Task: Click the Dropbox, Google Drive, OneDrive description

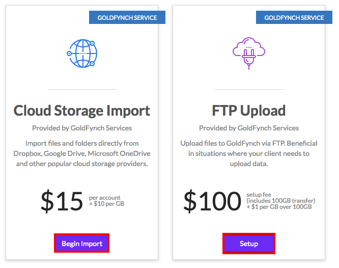Action: pos(82,153)
